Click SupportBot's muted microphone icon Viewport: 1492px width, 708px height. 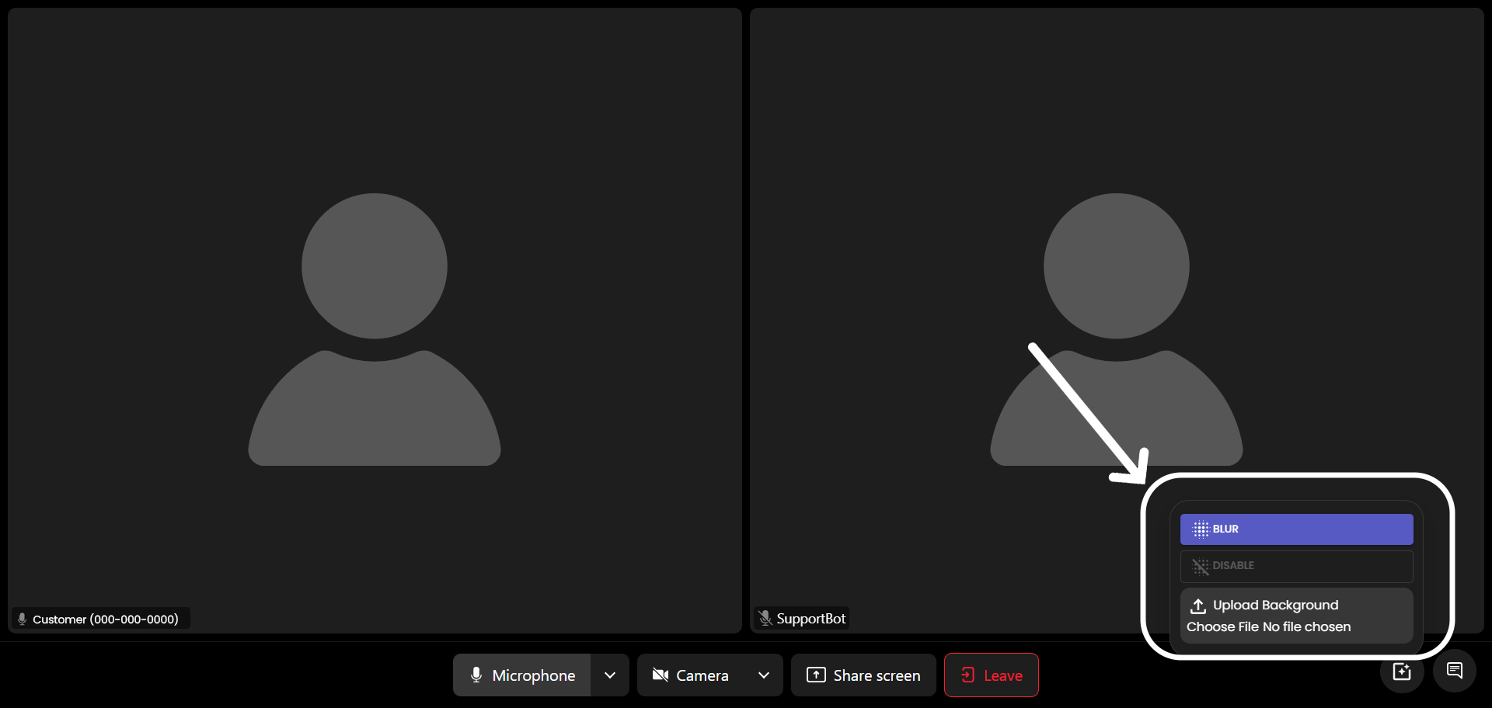(765, 618)
